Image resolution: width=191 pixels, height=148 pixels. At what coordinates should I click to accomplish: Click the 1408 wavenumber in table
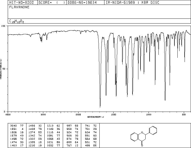pos(32,129)
